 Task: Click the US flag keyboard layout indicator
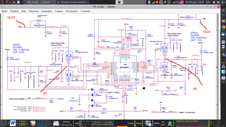point(181,2)
